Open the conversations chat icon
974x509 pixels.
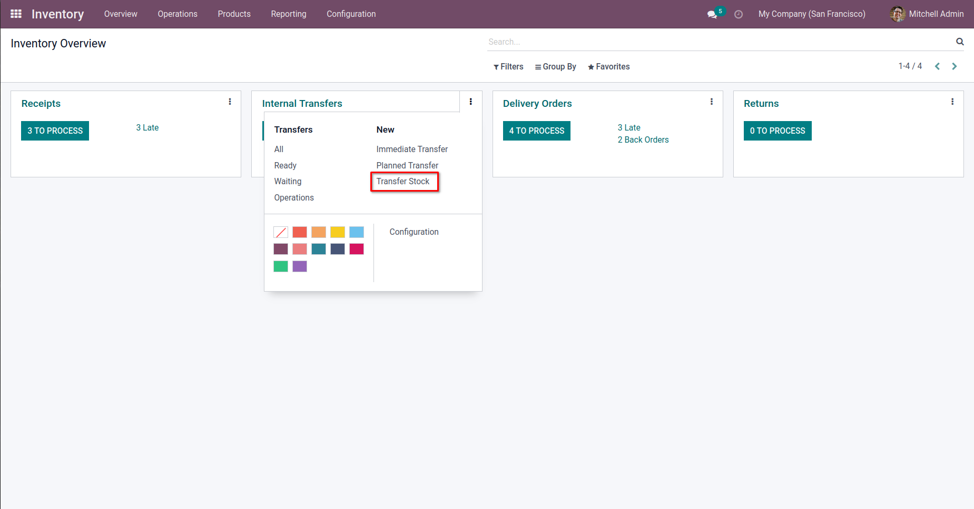[x=712, y=14]
